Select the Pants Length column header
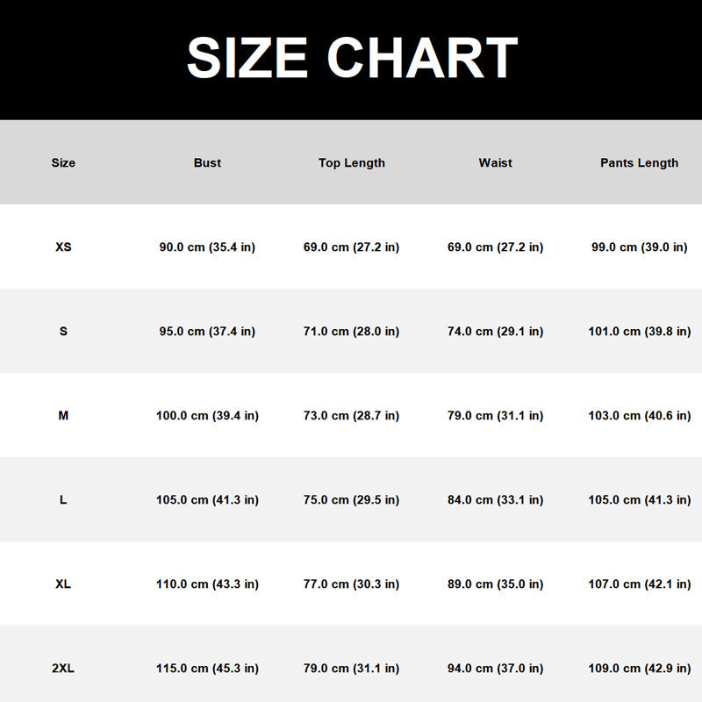702x702 pixels. 640,163
